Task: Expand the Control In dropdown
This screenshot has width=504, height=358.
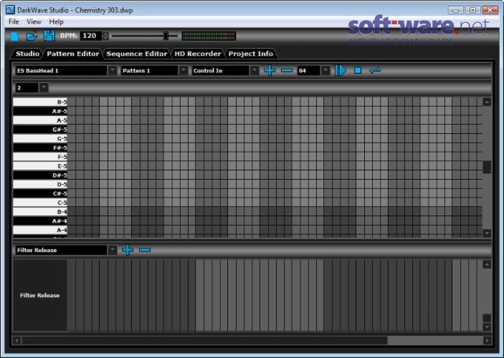Action: 255,70
